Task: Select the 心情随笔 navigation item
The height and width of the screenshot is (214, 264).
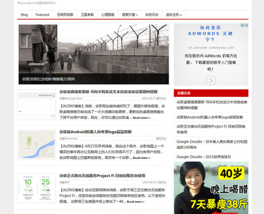Action: pos(108,14)
